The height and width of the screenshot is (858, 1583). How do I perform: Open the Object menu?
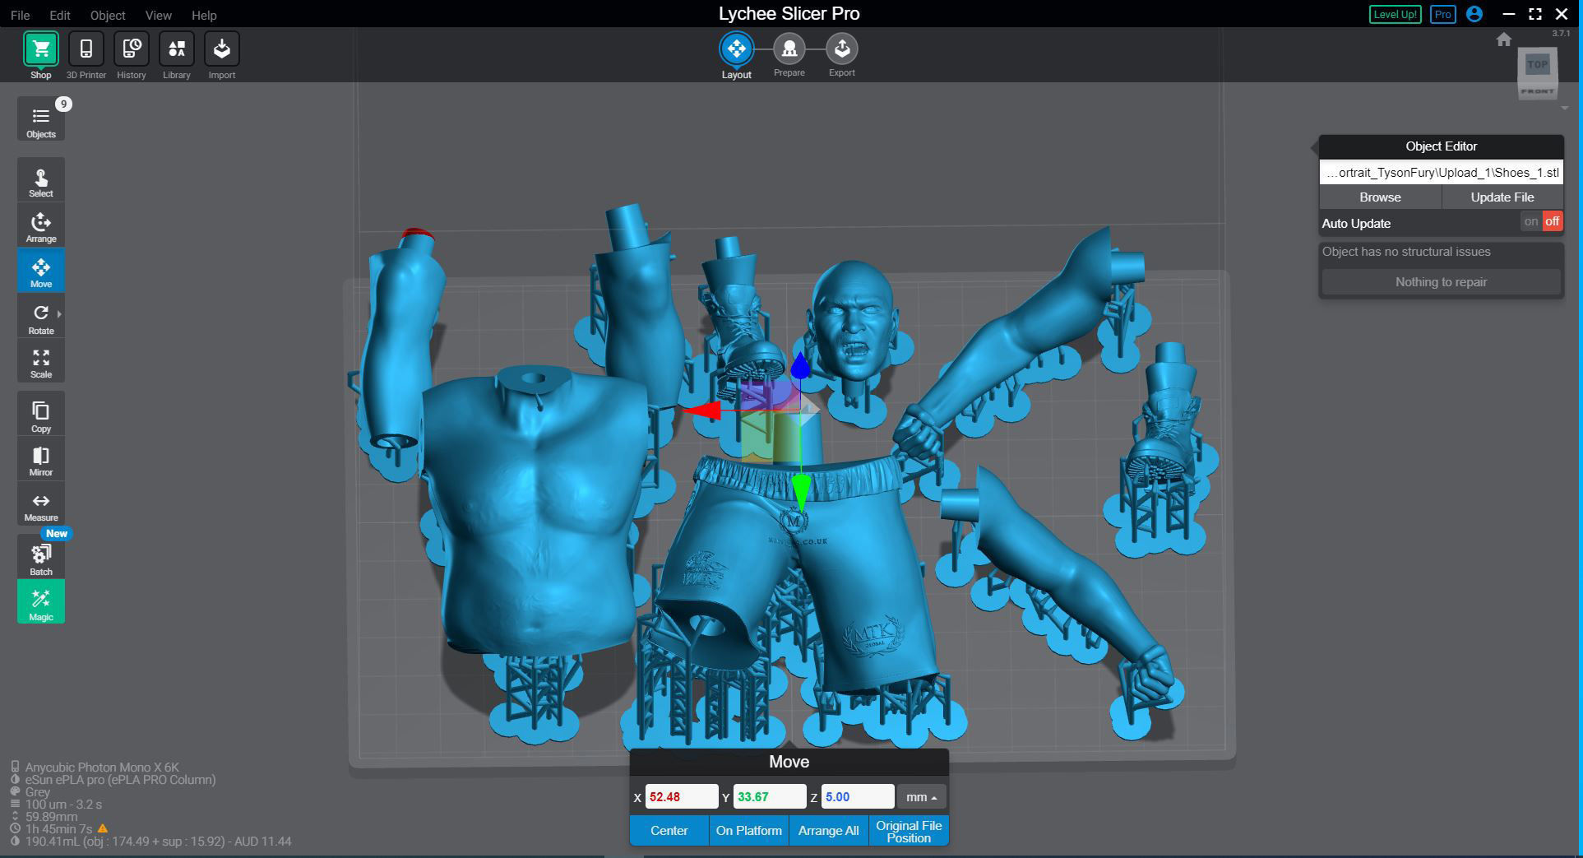coord(108,15)
